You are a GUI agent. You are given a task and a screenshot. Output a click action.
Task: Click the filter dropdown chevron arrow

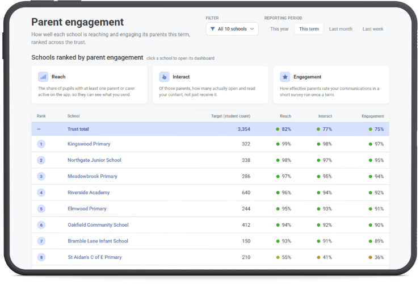tap(252, 29)
